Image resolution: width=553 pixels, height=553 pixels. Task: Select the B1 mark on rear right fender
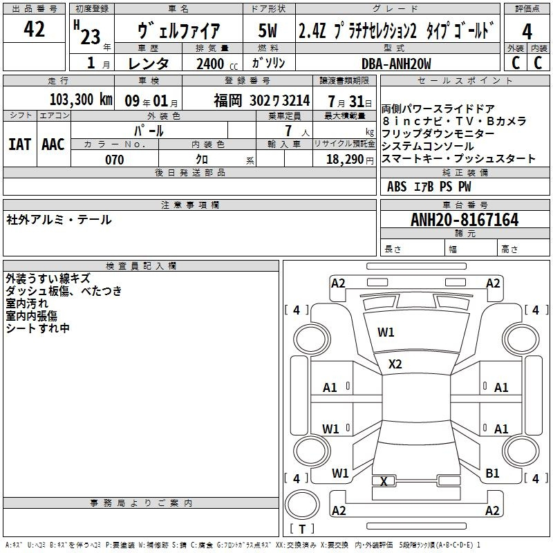coord(492,474)
